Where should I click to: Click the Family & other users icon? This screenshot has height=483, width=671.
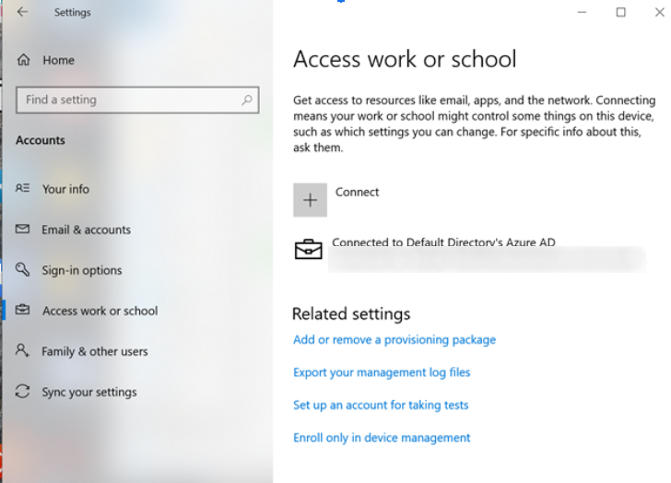[23, 351]
